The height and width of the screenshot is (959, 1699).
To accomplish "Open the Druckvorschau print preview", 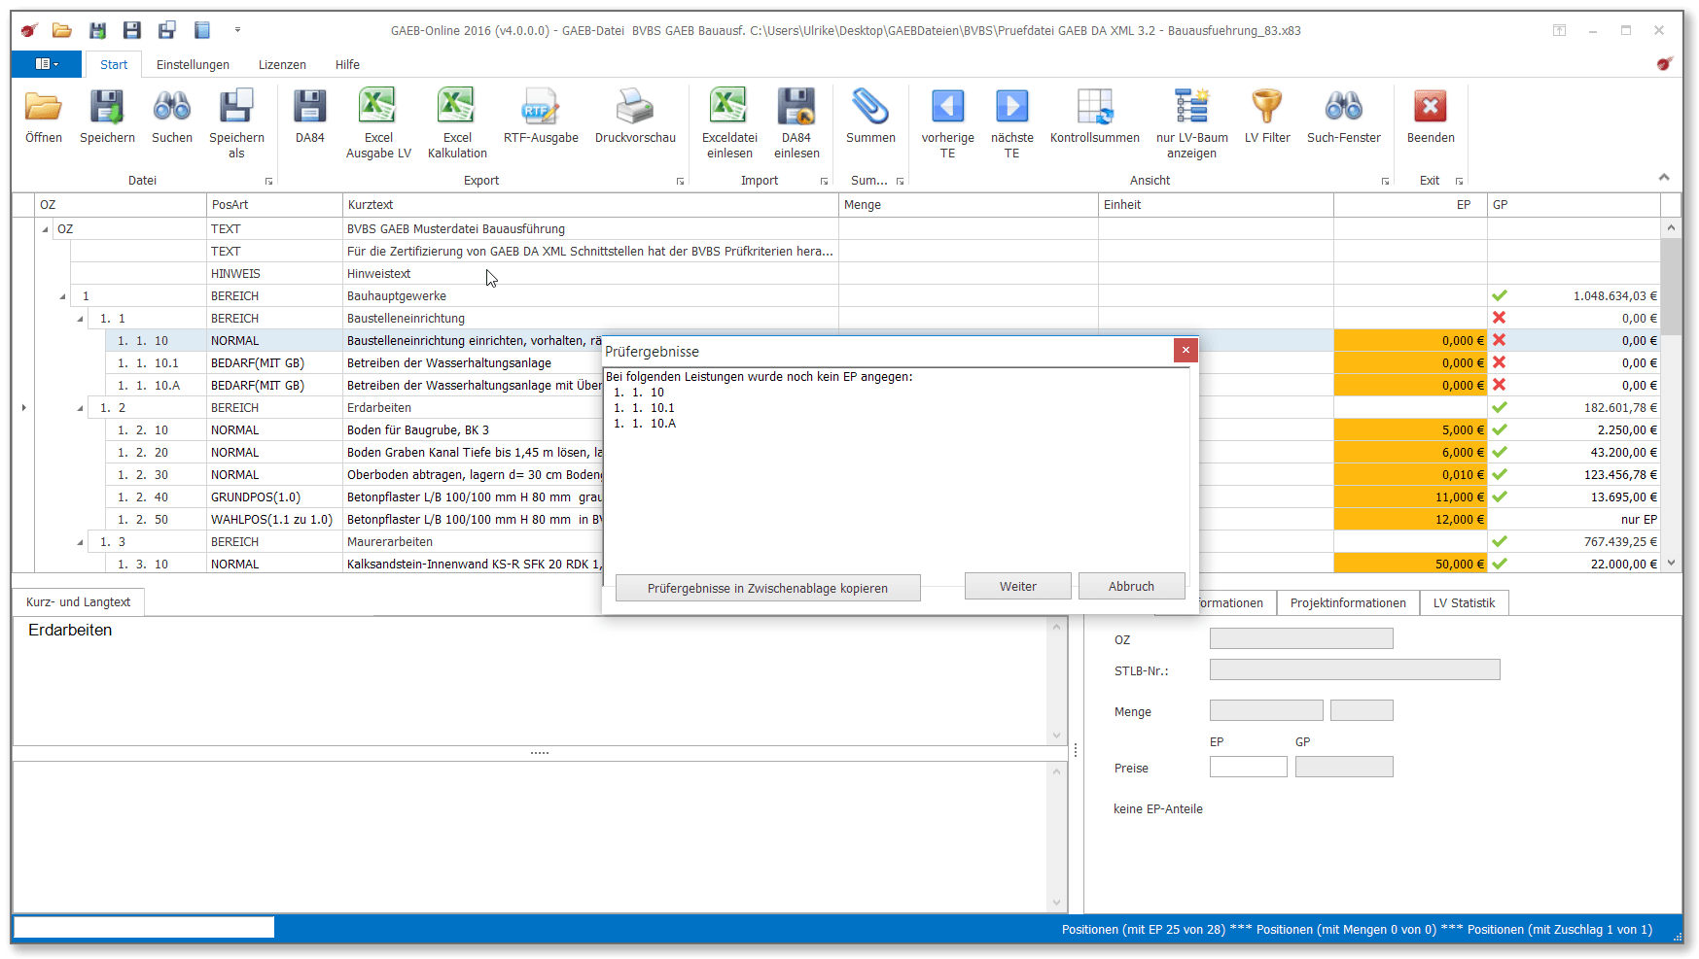I will 635,107.
